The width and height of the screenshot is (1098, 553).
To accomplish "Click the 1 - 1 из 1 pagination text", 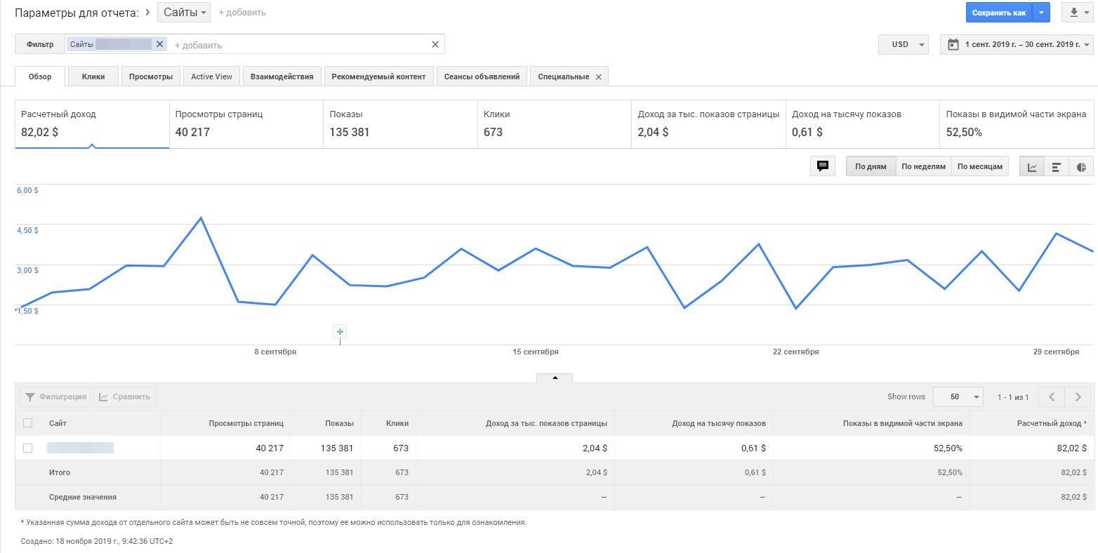I will click(1013, 397).
